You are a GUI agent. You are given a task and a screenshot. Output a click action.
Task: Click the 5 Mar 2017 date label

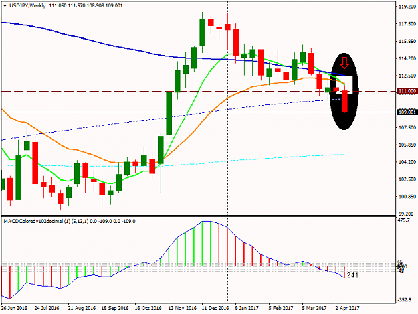coord(314,308)
